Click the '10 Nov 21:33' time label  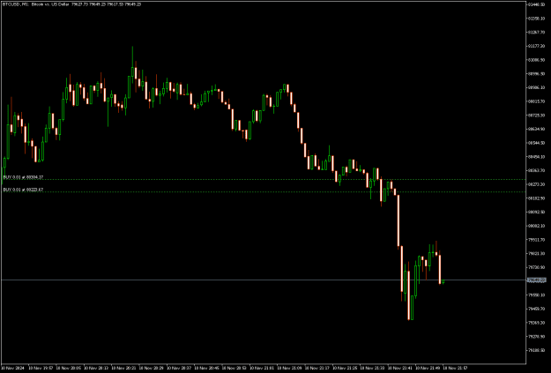(x=372, y=368)
